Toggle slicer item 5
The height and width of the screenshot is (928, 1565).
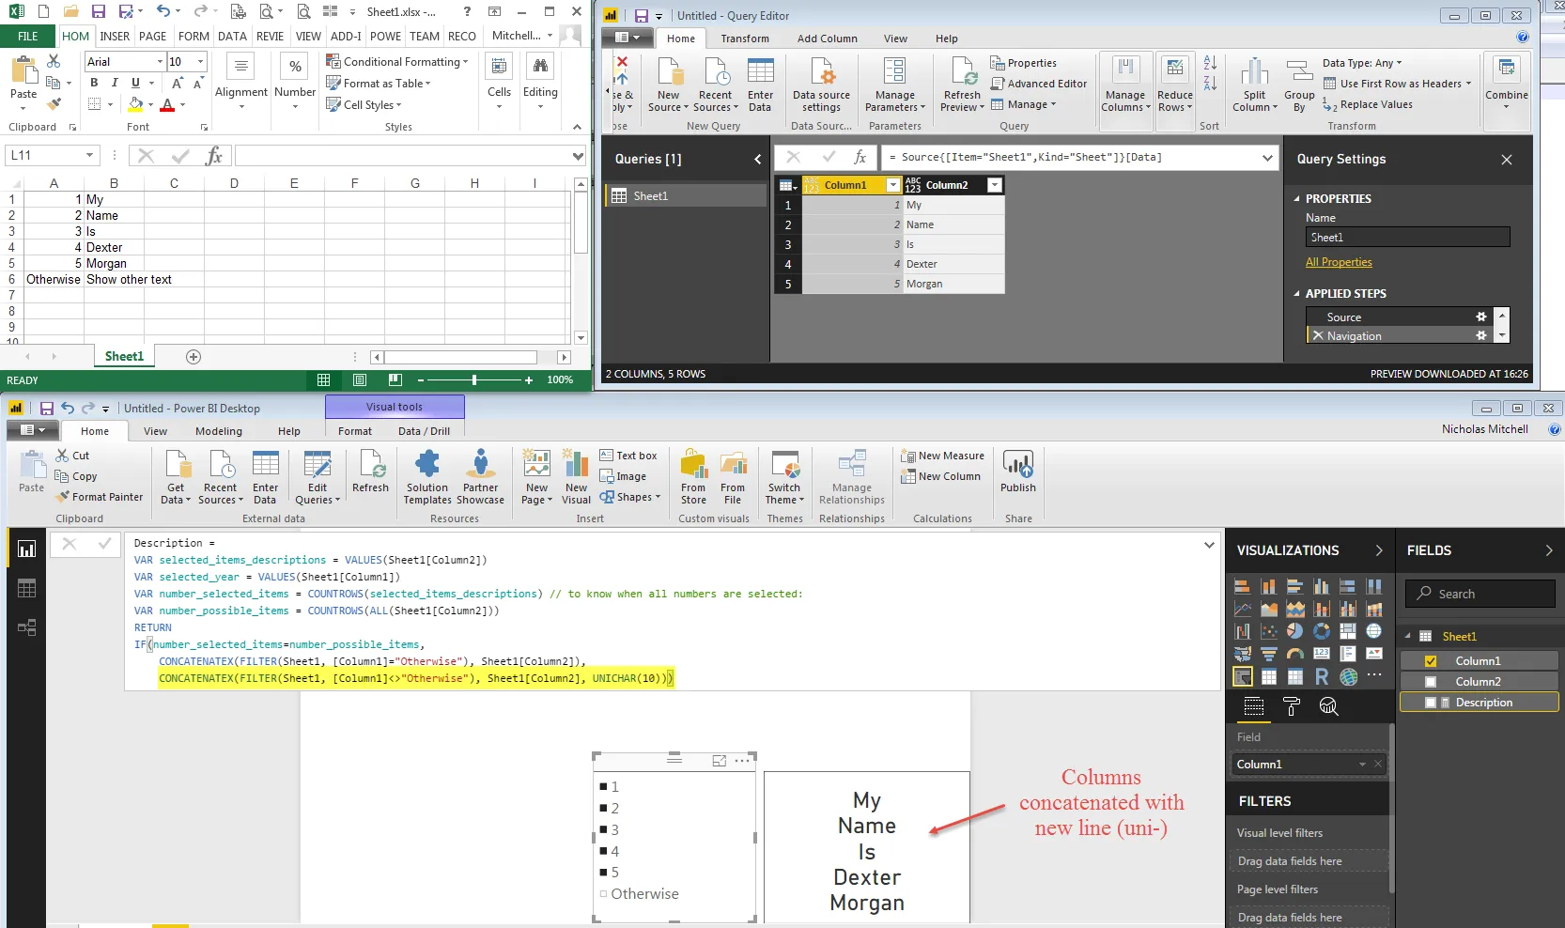click(x=603, y=873)
